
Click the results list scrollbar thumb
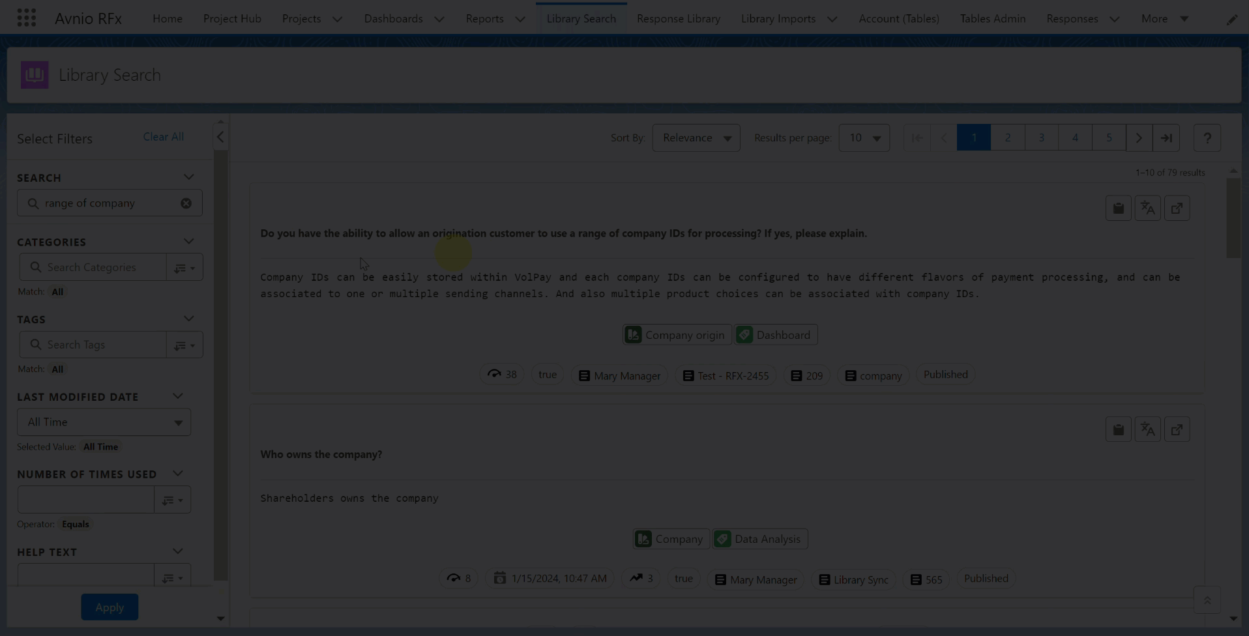point(1233,218)
